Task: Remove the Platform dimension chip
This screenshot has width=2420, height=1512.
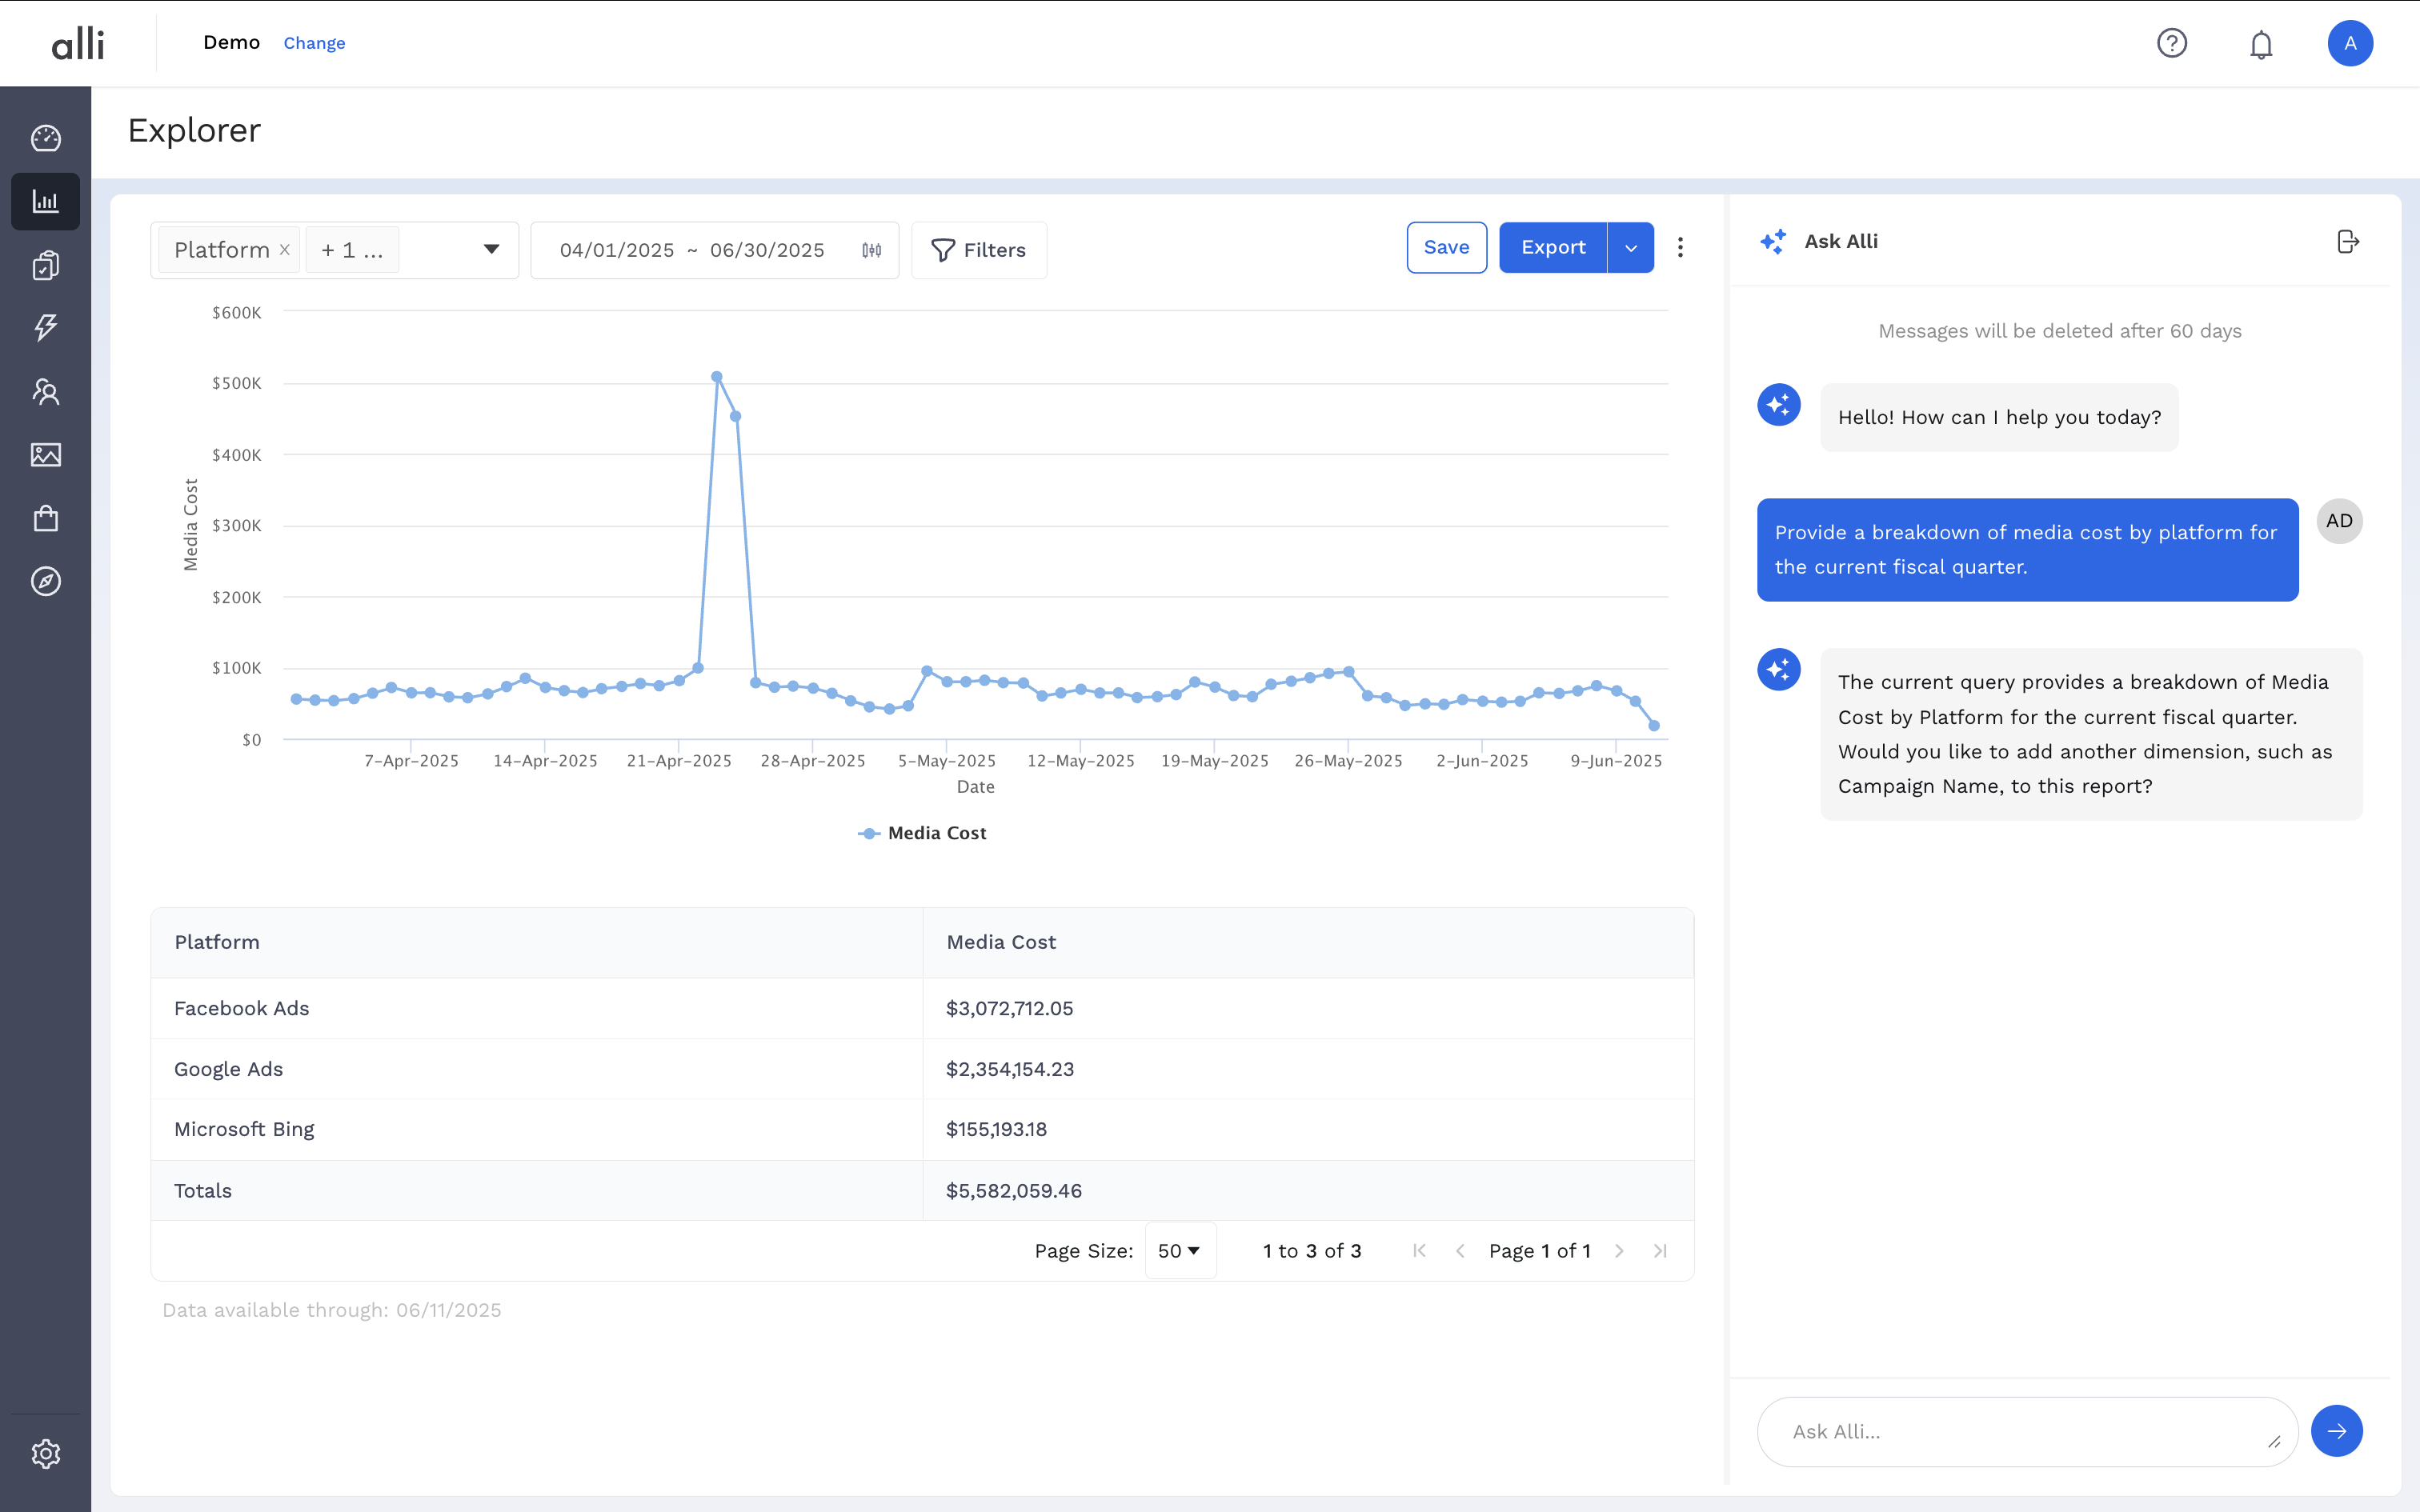Action: point(285,250)
